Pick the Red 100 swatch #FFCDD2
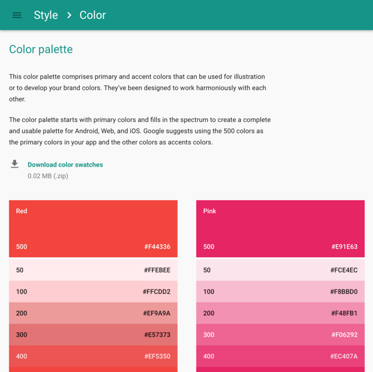The height and width of the screenshot is (372, 373). point(93,292)
